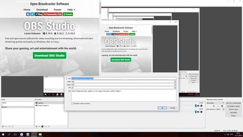Click OK in the source properties dialog
Image resolution: width=243 pixels, height=137 pixels.
[162, 108]
